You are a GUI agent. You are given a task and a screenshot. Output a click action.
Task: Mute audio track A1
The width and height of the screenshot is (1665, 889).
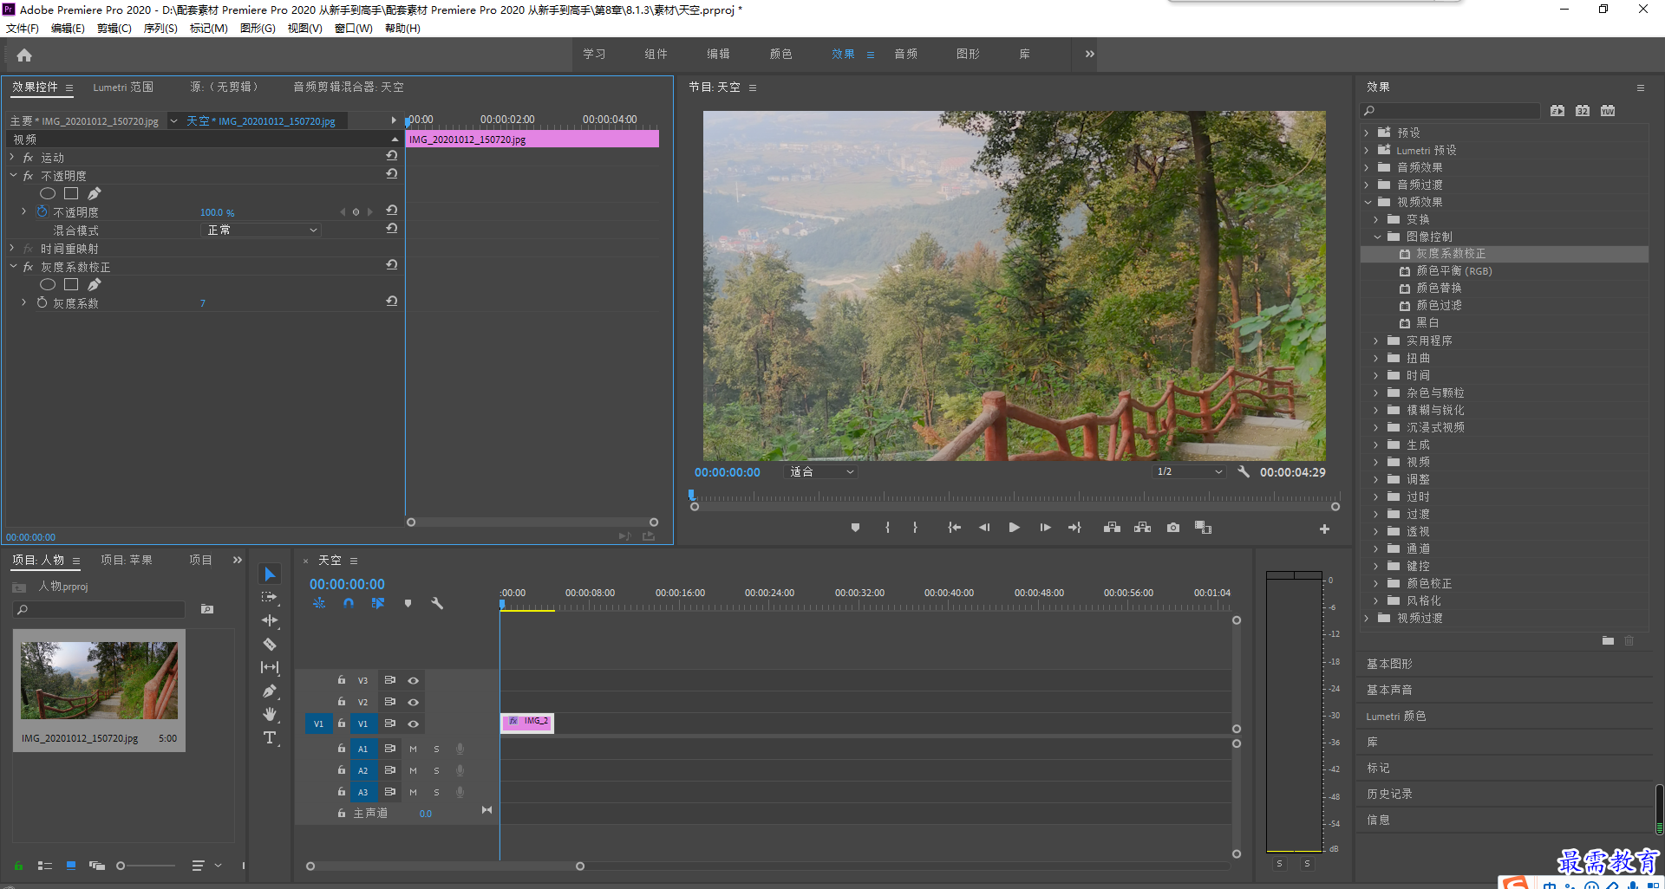pyautogui.click(x=413, y=749)
